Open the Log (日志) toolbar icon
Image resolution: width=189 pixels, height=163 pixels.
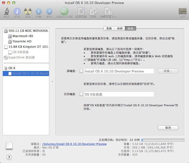point(182,11)
